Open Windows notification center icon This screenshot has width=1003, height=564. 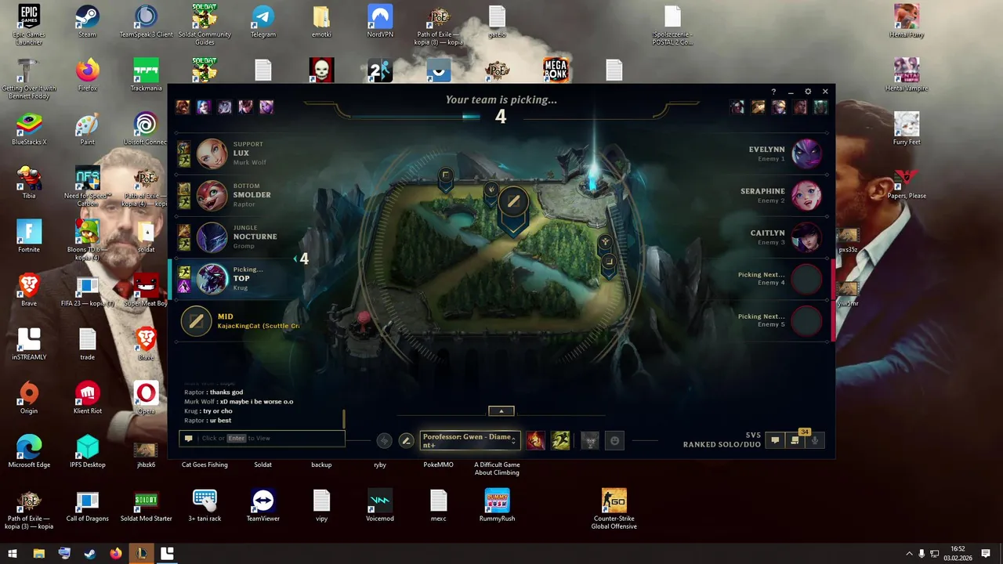tap(986, 553)
